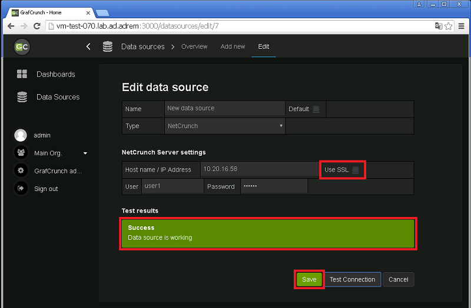471x308 pixels.
Task: Open a new browser tab
Action: tap(102, 13)
